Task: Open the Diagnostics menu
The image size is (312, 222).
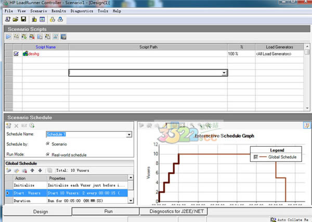Action: pos(82,10)
